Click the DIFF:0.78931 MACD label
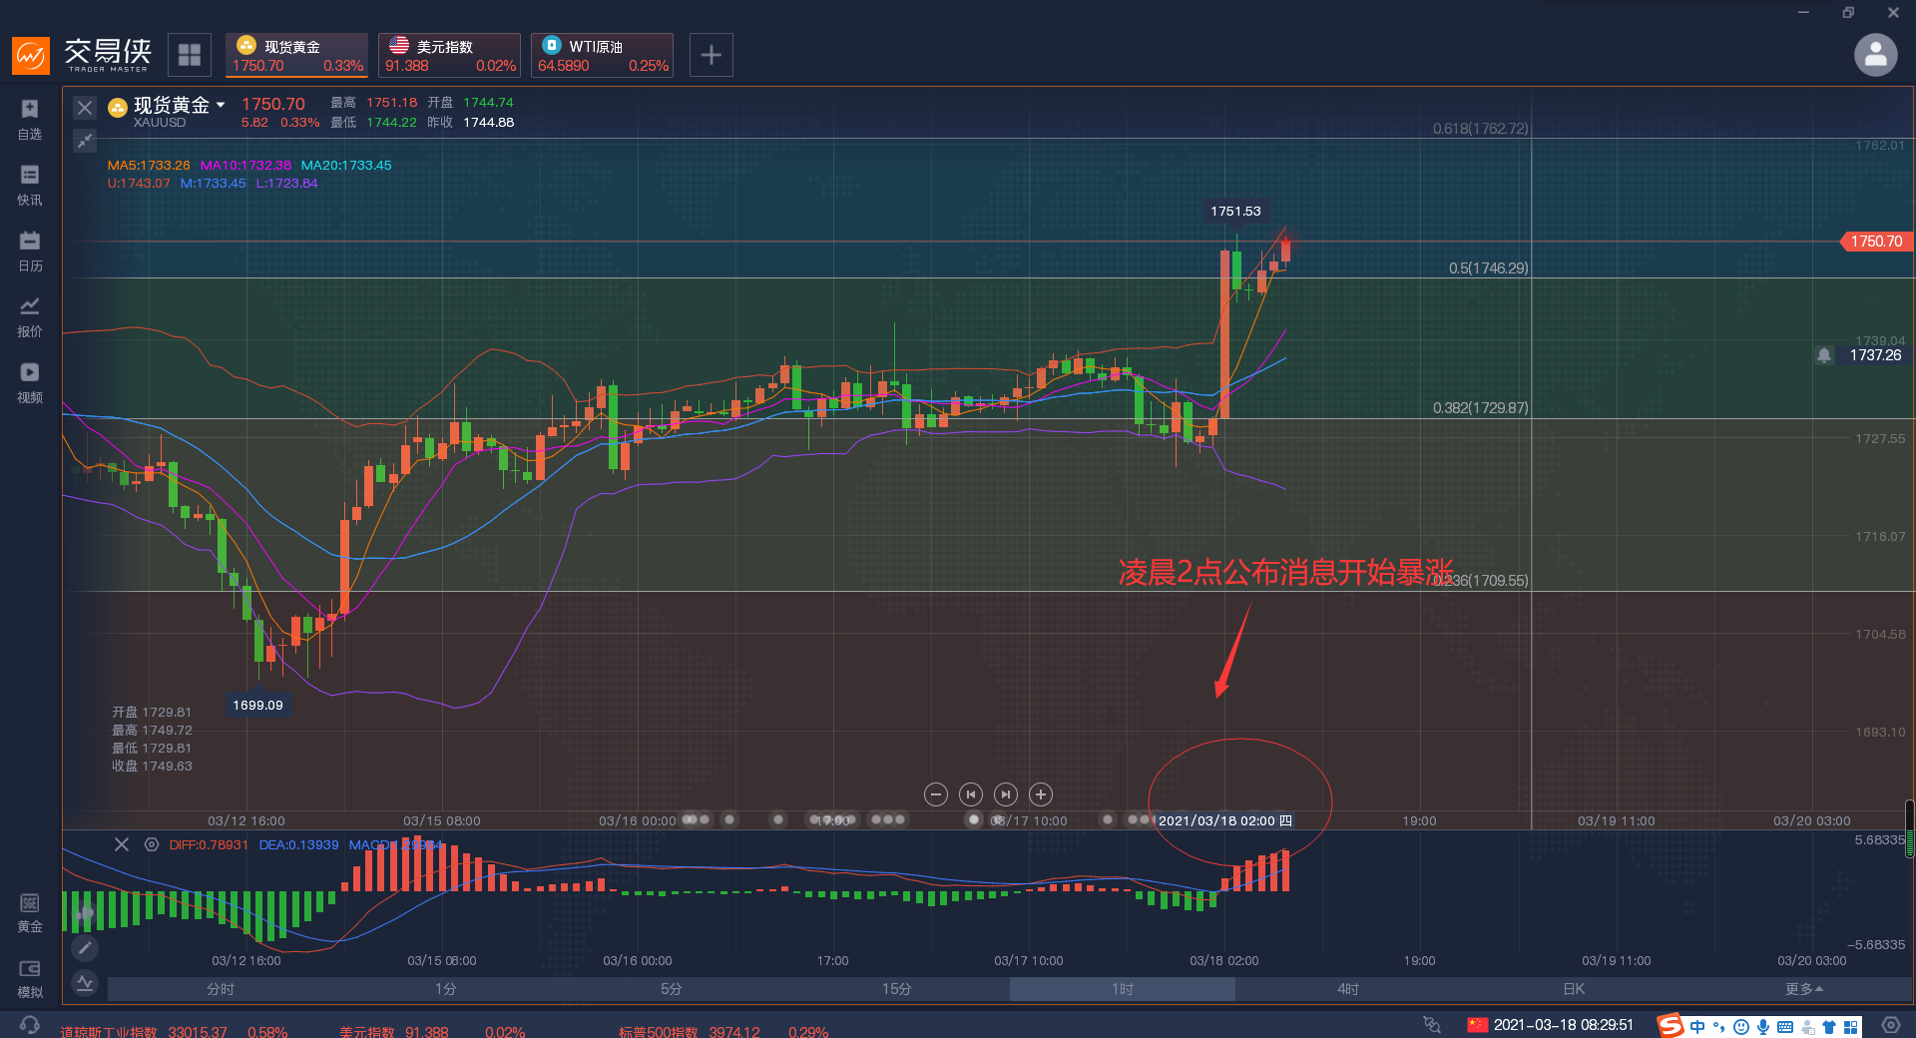The image size is (1916, 1038). 209,844
